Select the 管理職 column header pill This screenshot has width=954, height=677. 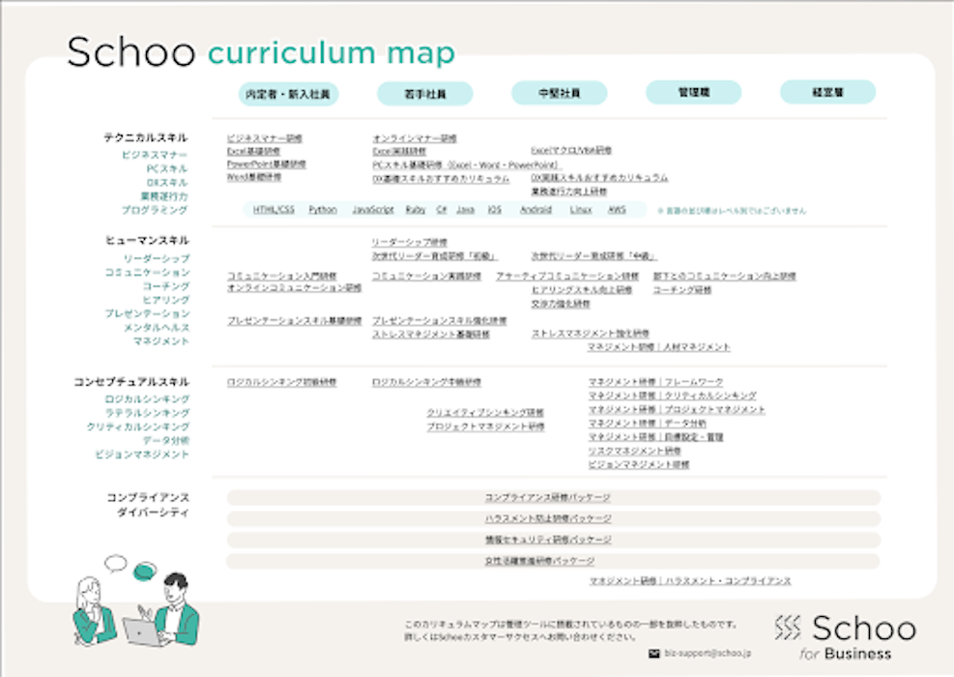[694, 92]
